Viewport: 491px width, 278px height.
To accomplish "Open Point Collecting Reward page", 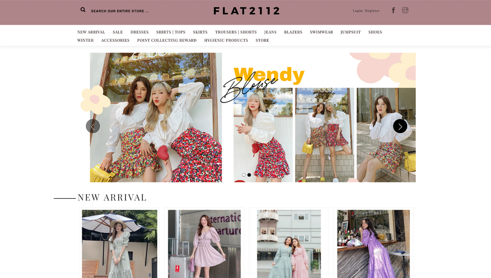I will pyautogui.click(x=167, y=40).
